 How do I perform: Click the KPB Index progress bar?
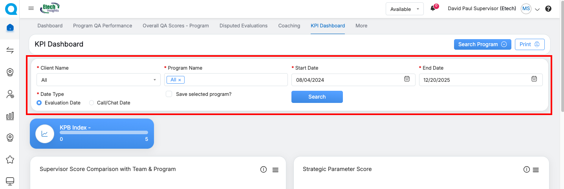click(104, 133)
